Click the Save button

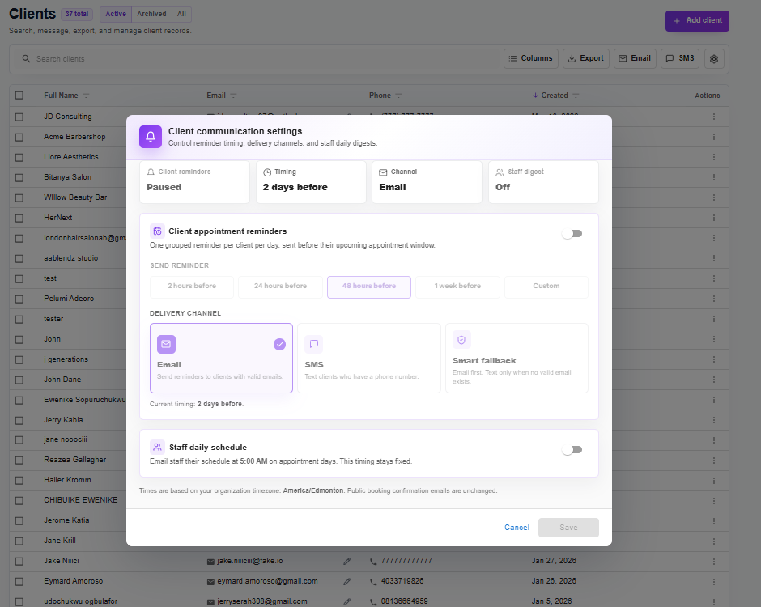pos(568,528)
